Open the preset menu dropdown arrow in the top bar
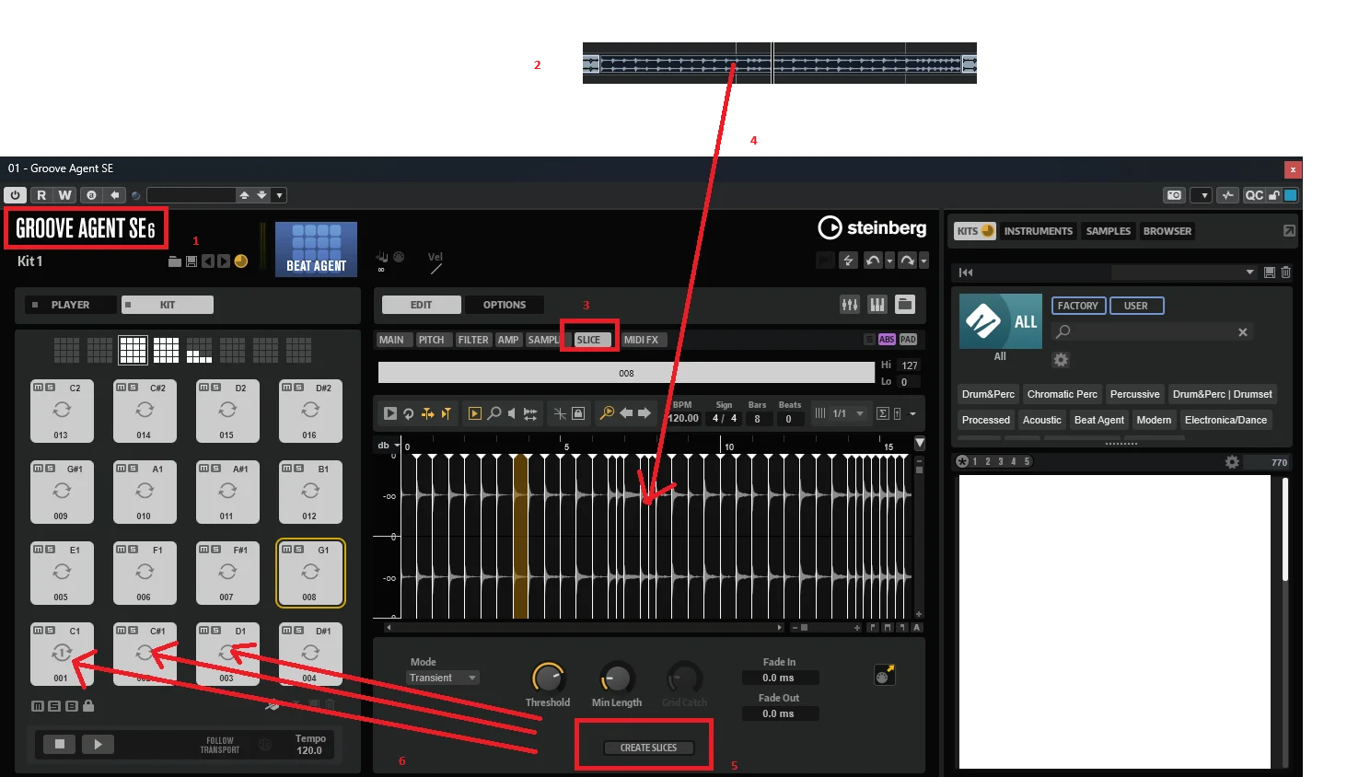Screen dimensions: 1347x777 coord(280,195)
